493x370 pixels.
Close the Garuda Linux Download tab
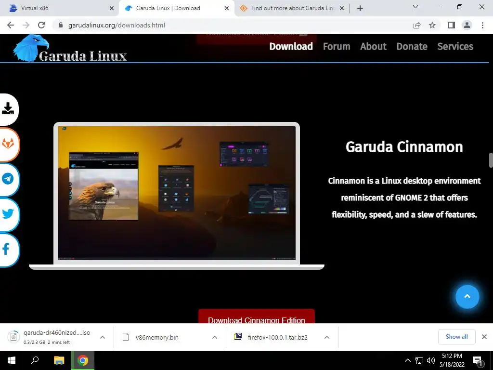click(227, 8)
